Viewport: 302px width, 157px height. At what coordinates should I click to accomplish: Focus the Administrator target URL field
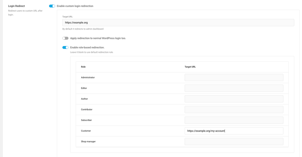234,77
